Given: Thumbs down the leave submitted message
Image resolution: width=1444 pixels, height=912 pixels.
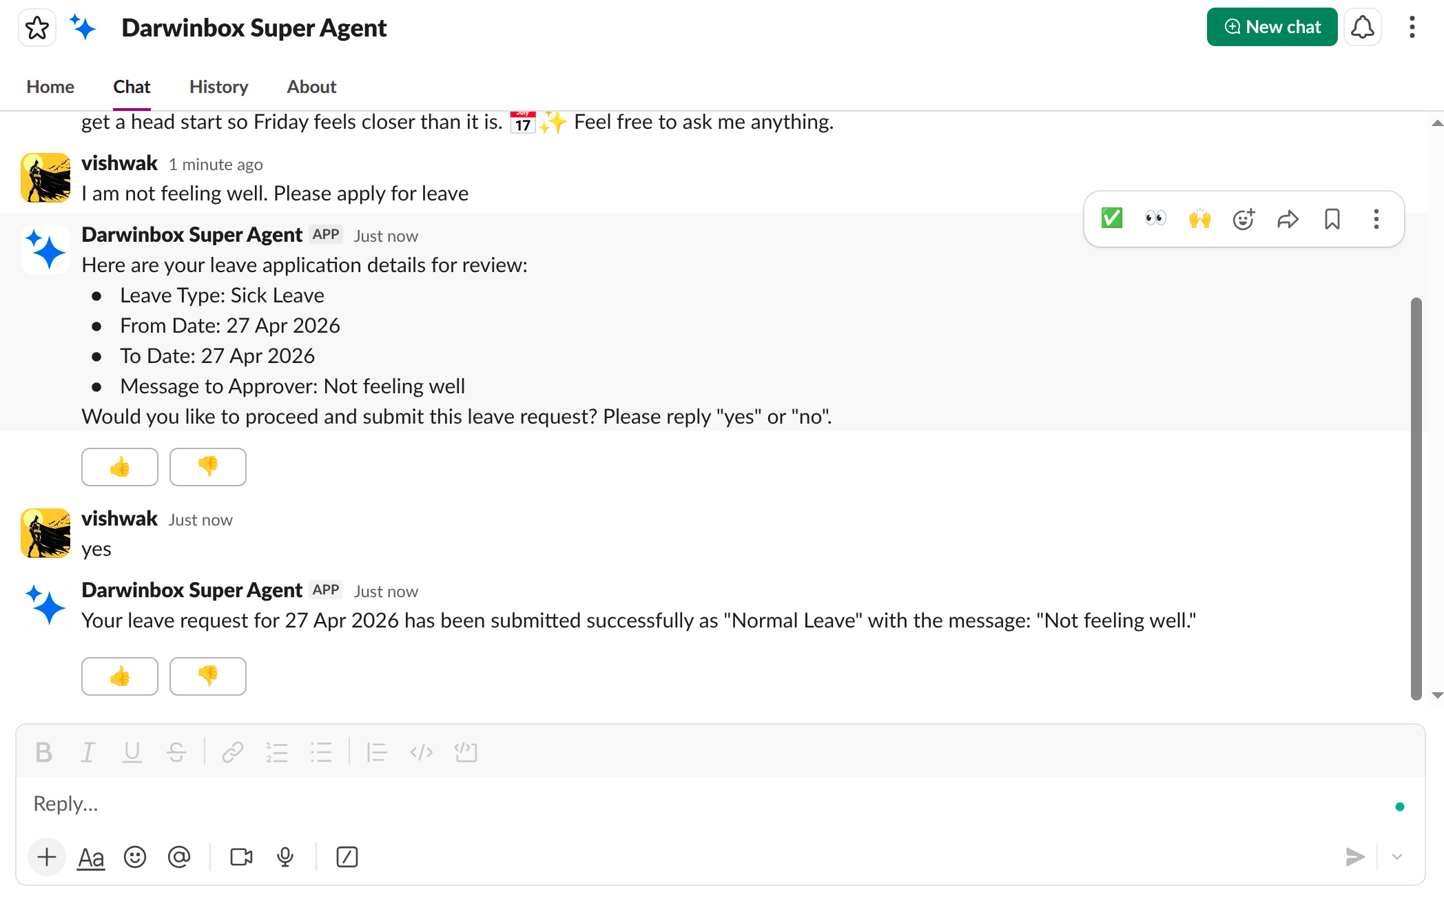Looking at the screenshot, I should (208, 676).
